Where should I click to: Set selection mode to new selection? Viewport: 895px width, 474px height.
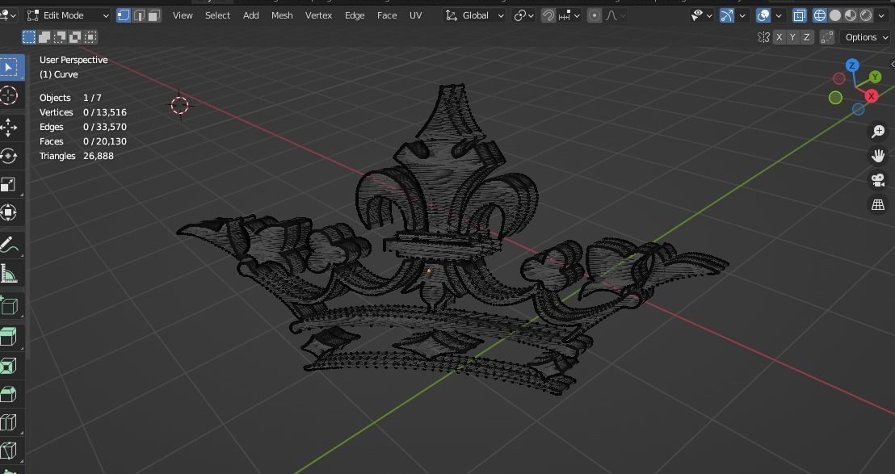(29, 37)
